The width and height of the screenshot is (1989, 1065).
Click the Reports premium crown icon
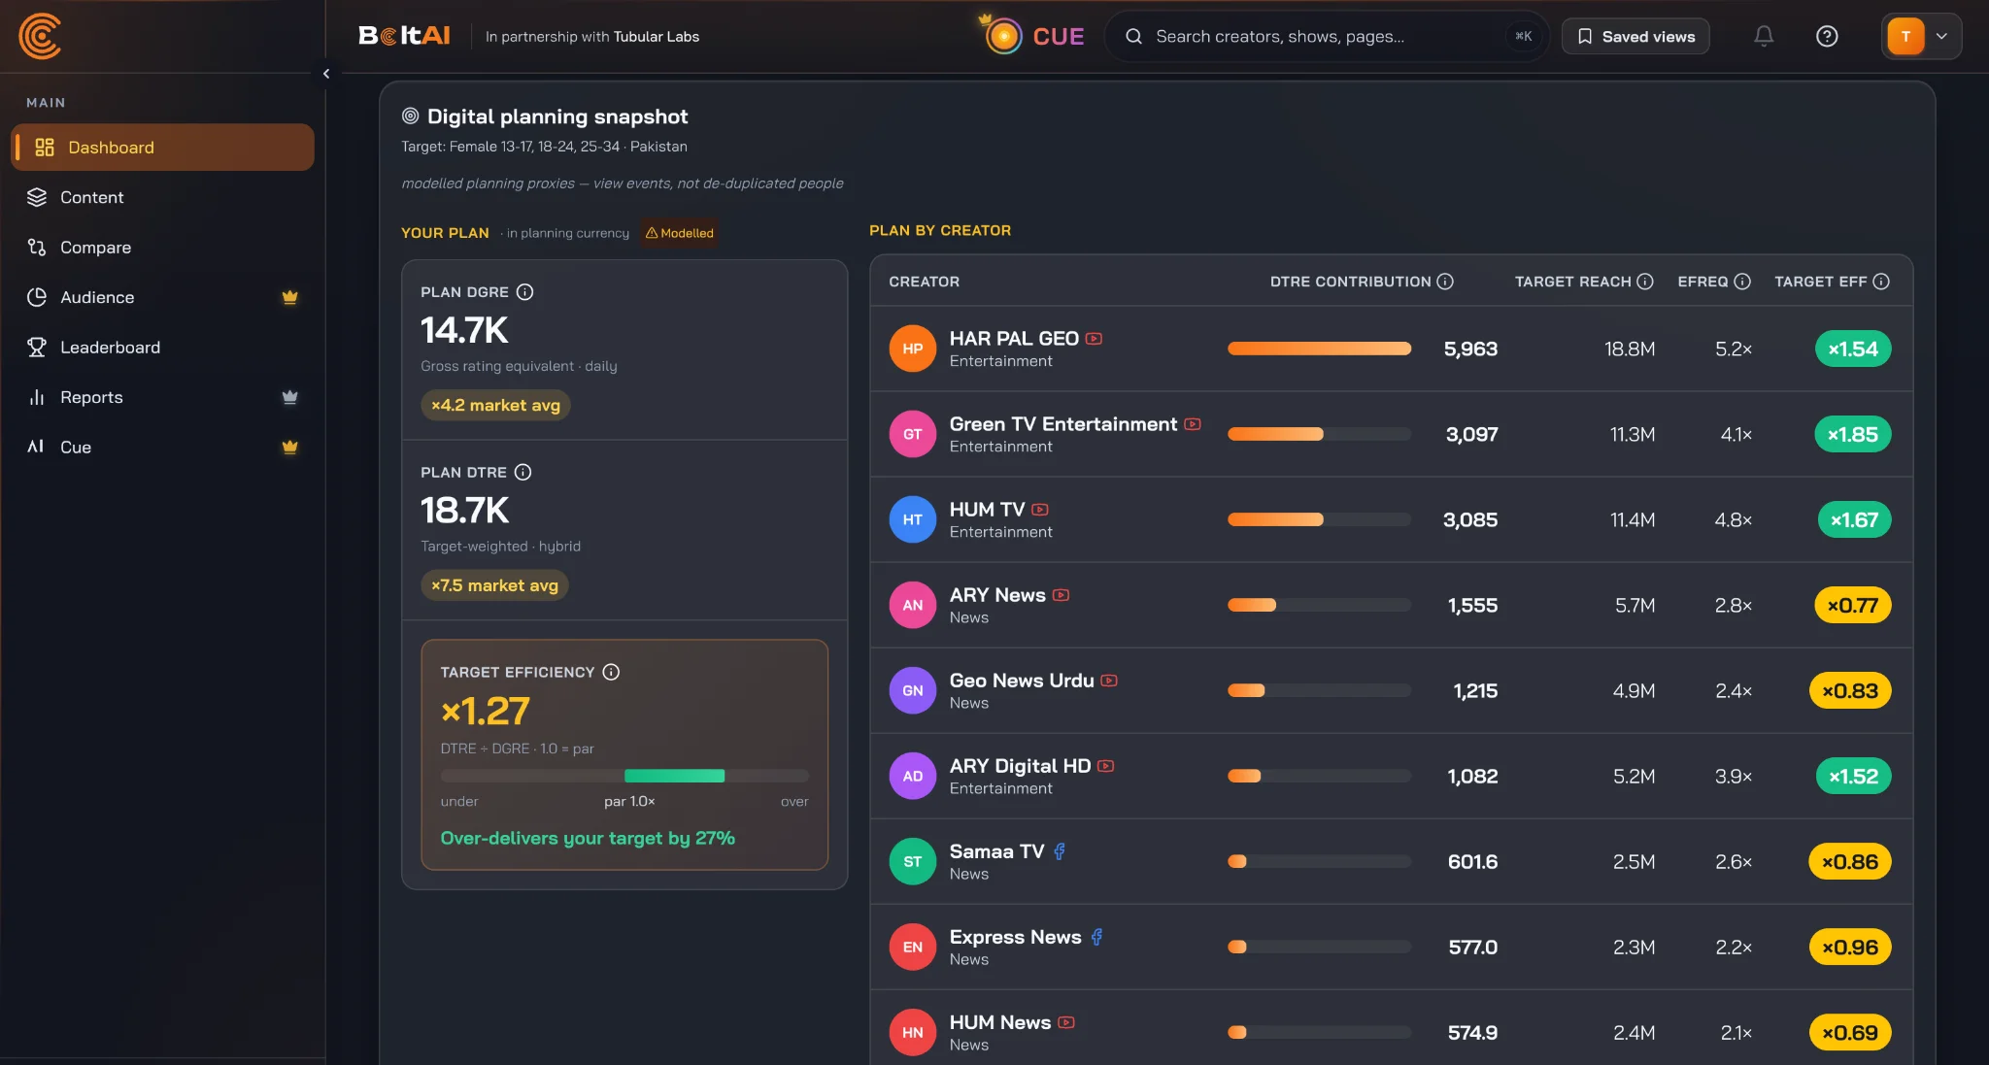289,397
